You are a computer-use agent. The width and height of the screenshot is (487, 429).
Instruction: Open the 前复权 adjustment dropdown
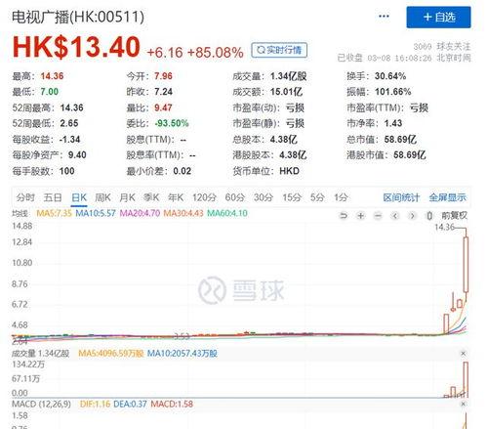click(454, 216)
